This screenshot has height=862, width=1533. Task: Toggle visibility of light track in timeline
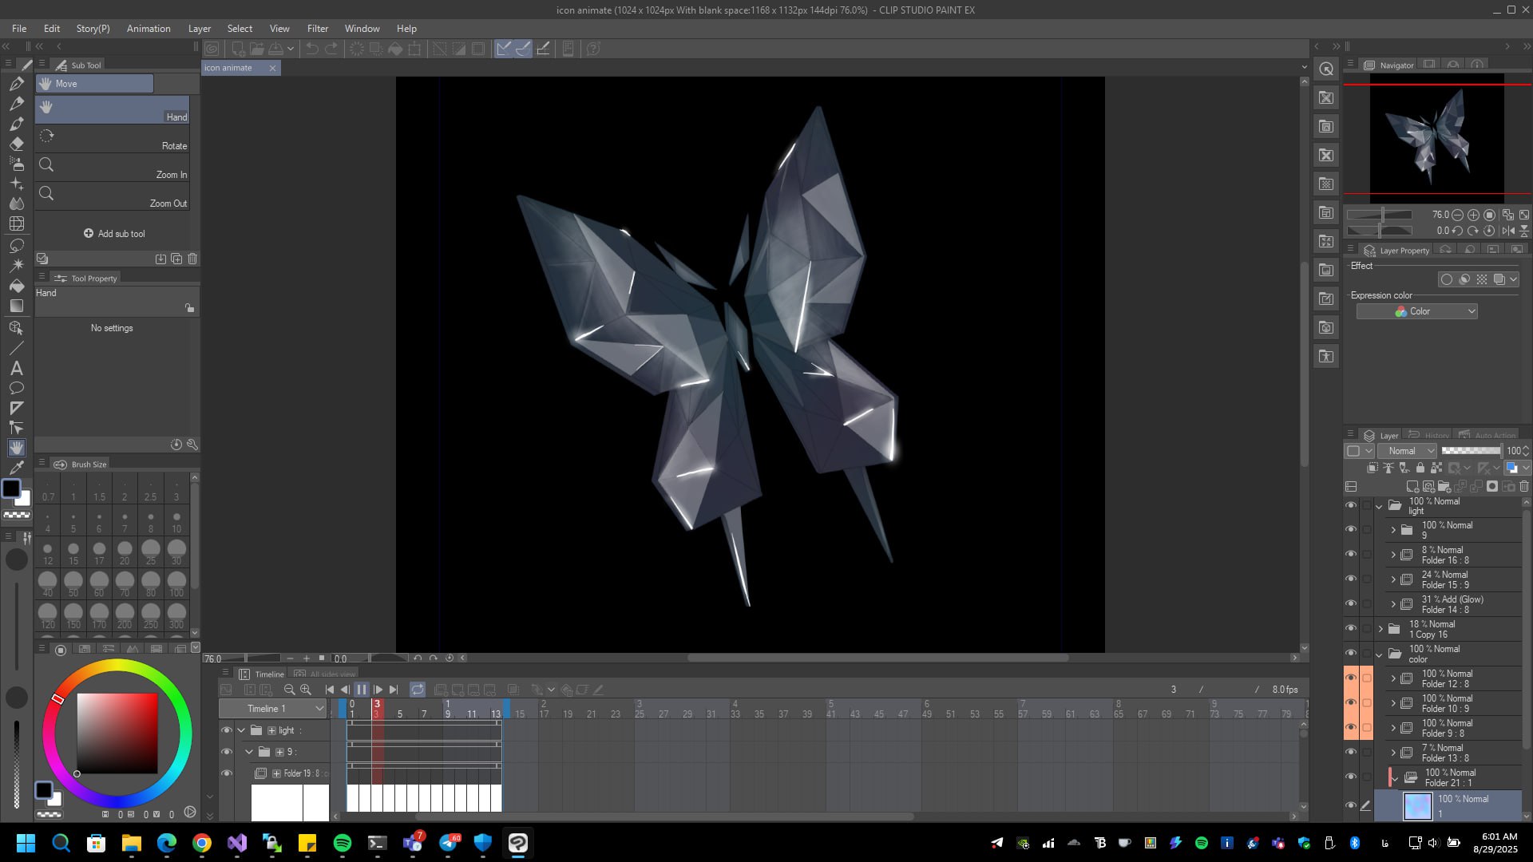click(227, 730)
